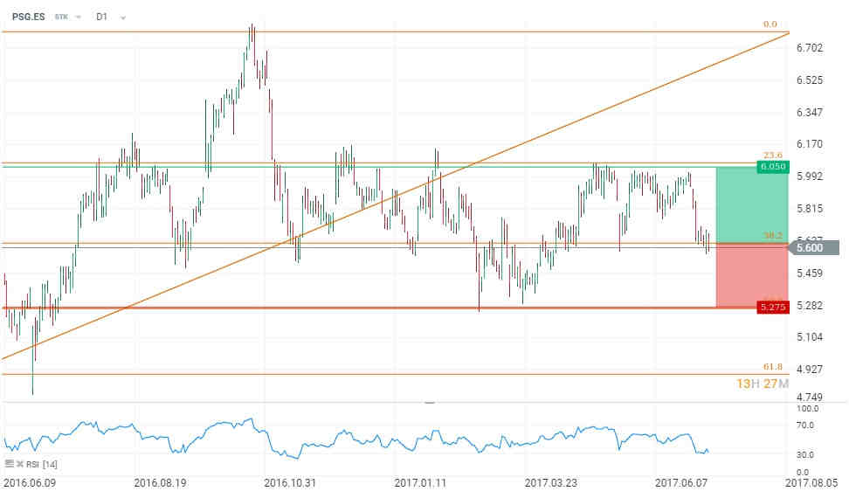
Task: Select the RSI [14] indicator label
Action: [43, 464]
